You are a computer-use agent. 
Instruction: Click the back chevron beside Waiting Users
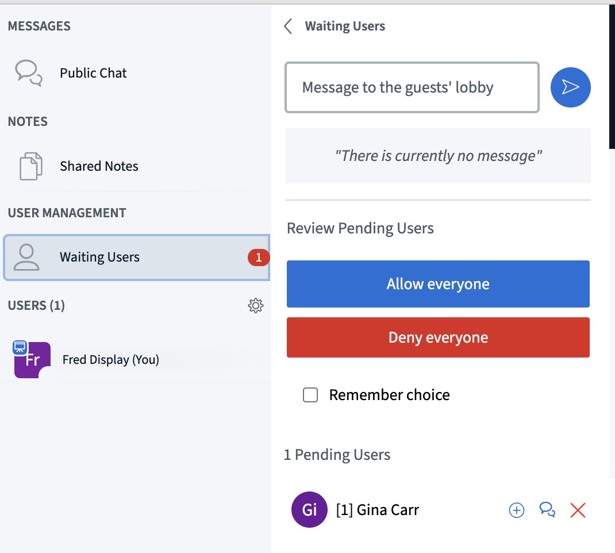289,26
